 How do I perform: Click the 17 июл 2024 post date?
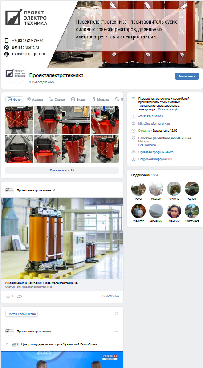[110, 296]
